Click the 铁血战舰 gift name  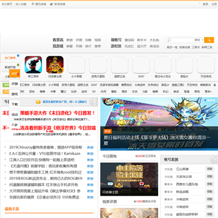182,191
